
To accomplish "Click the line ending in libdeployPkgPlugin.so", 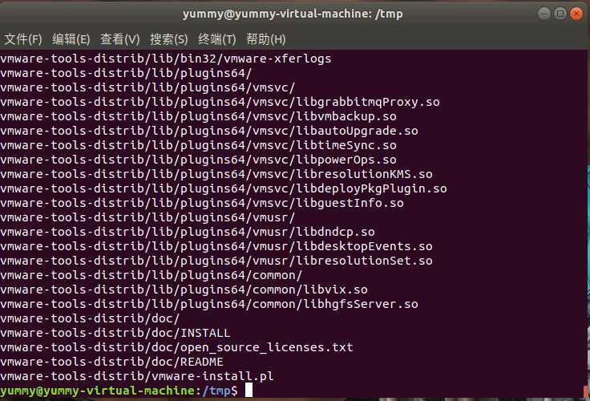I will (x=224, y=188).
